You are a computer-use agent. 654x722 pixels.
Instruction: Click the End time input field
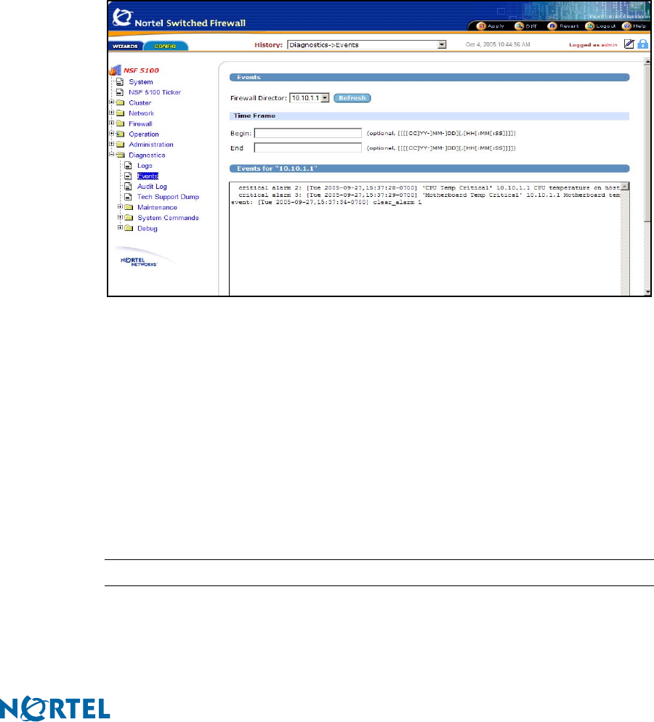(307, 147)
